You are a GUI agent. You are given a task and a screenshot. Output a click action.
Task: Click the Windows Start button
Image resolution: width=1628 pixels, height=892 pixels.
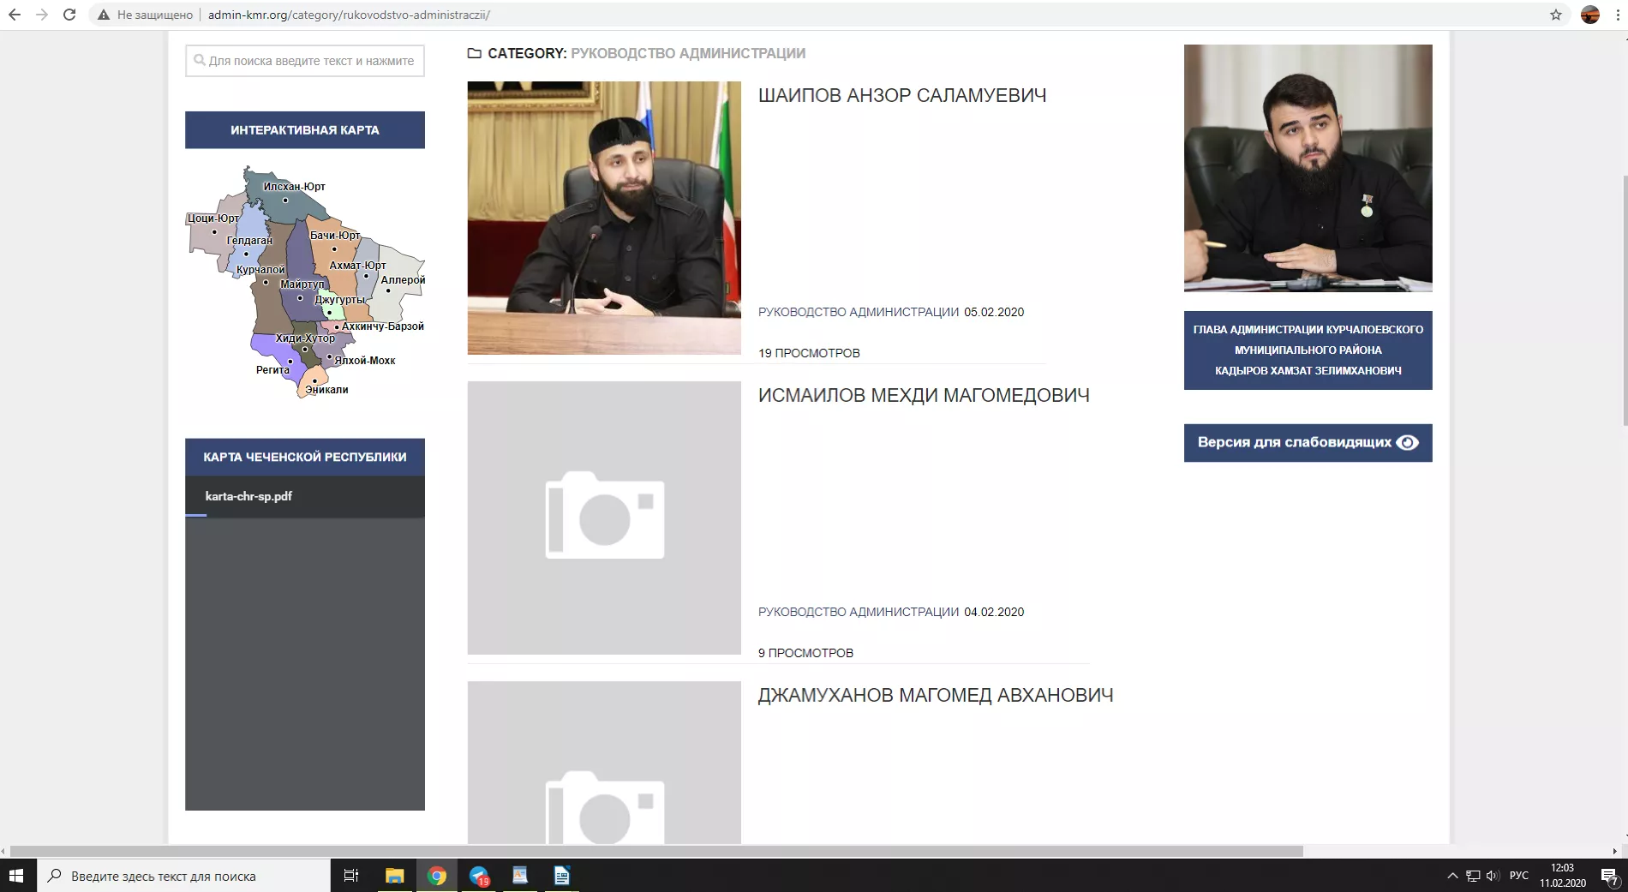16,876
